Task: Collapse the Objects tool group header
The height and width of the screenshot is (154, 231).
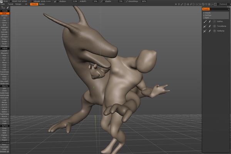Action: (5, 86)
